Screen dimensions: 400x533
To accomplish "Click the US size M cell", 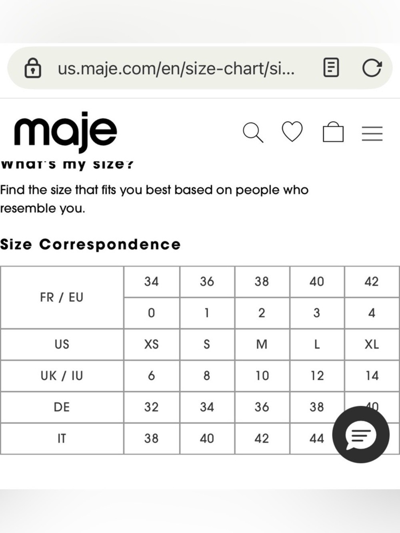I will pos(262,344).
